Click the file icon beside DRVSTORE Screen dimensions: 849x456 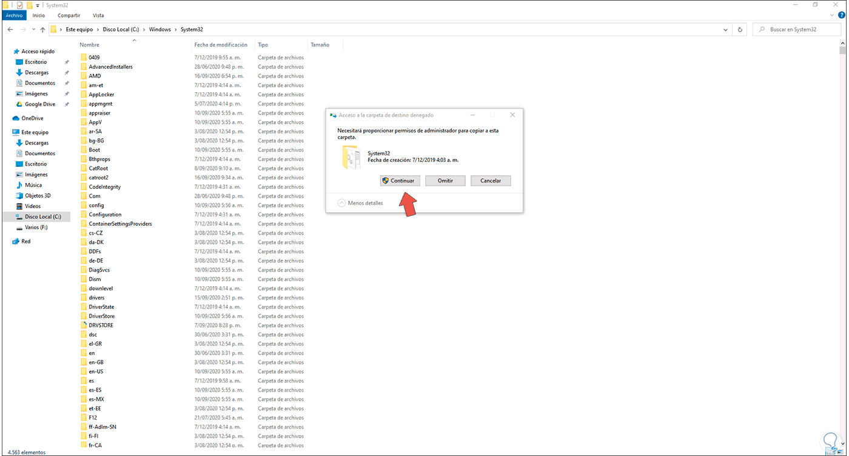[84, 325]
